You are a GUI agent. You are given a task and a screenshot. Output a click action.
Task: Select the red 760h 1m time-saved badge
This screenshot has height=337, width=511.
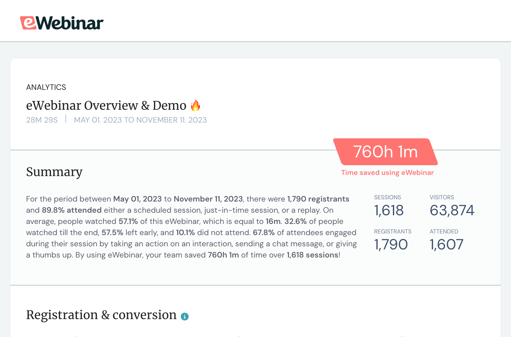(385, 152)
